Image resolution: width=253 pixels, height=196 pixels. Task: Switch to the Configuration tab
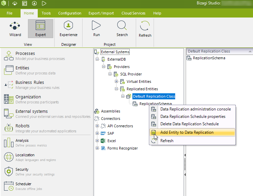point(70,13)
